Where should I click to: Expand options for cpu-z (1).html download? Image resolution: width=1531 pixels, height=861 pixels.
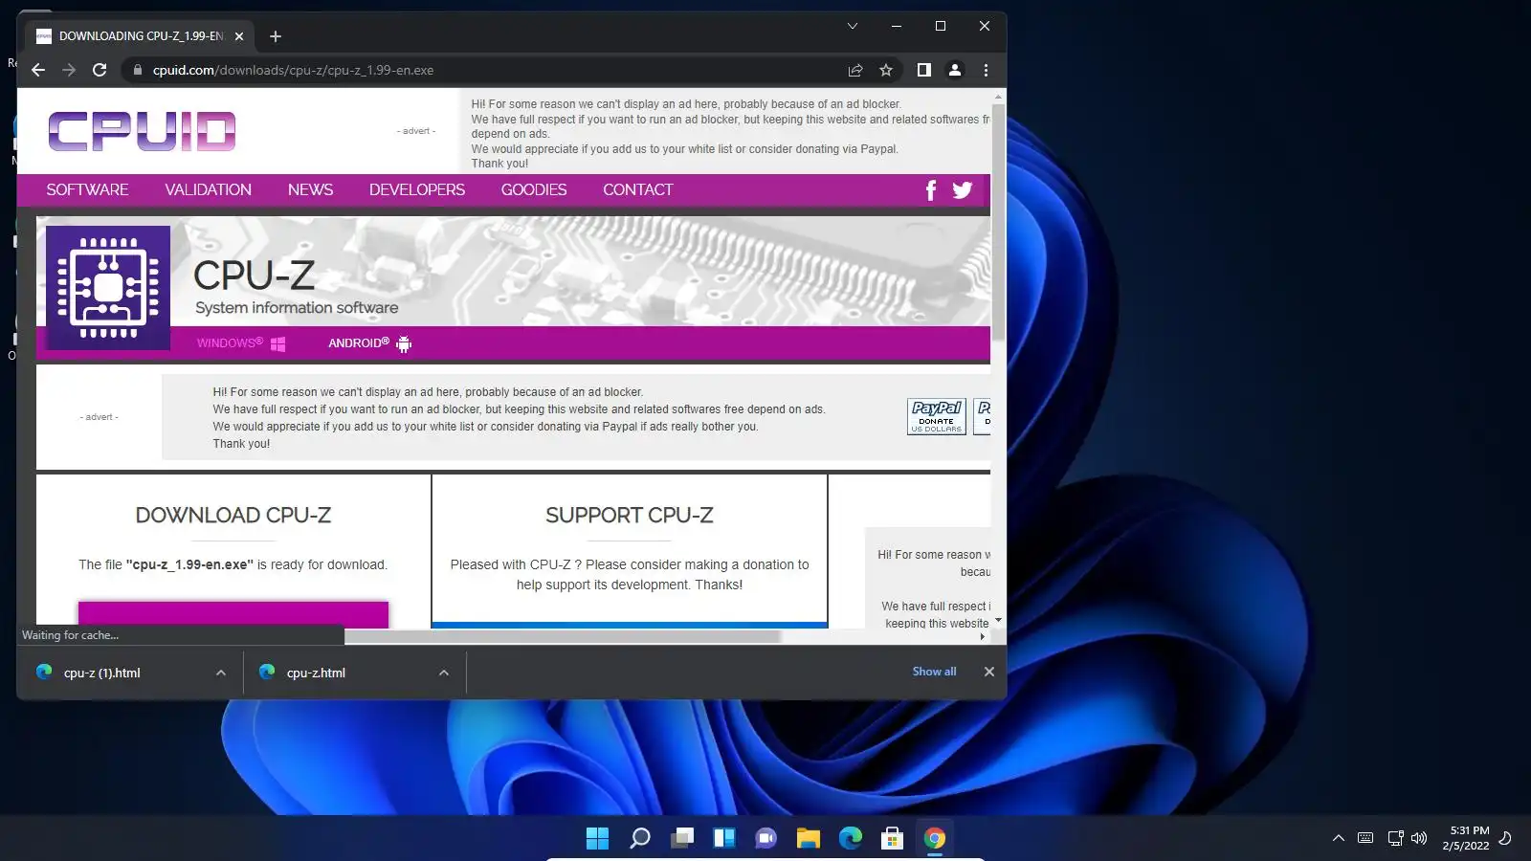(x=221, y=673)
